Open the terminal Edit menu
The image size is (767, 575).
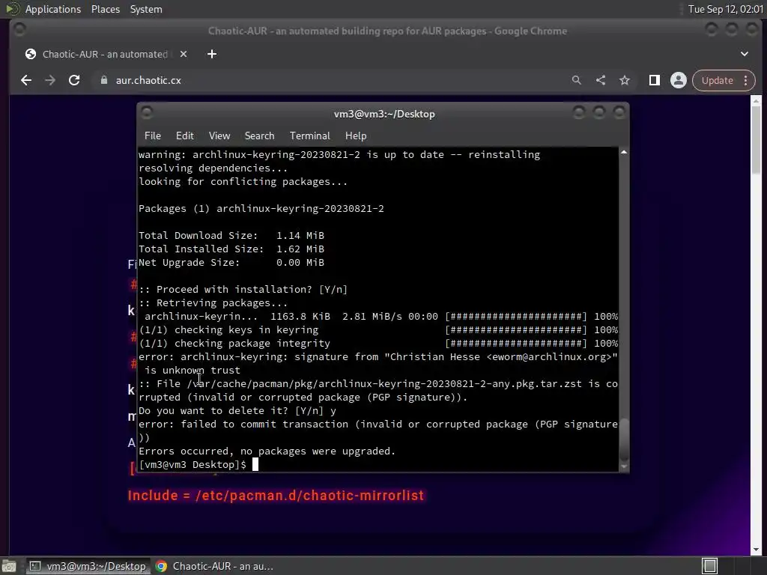coord(185,136)
